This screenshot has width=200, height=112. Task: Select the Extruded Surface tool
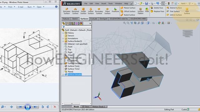[67, 11]
